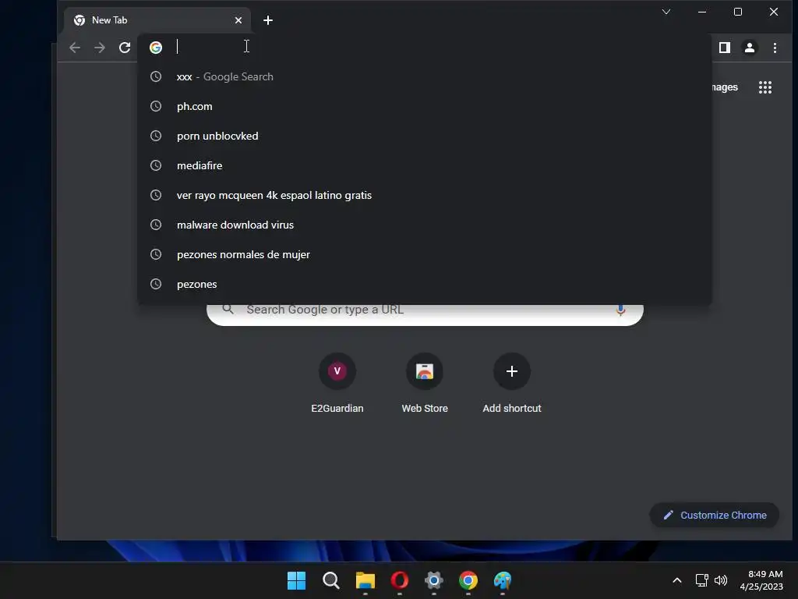Click the Add shortcut plus icon
The image size is (798, 599).
[x=512, y=371]
